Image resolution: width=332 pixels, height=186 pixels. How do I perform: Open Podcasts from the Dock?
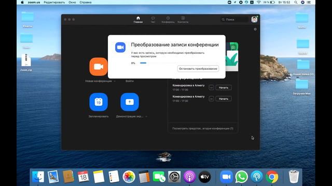tap(189, 177)
